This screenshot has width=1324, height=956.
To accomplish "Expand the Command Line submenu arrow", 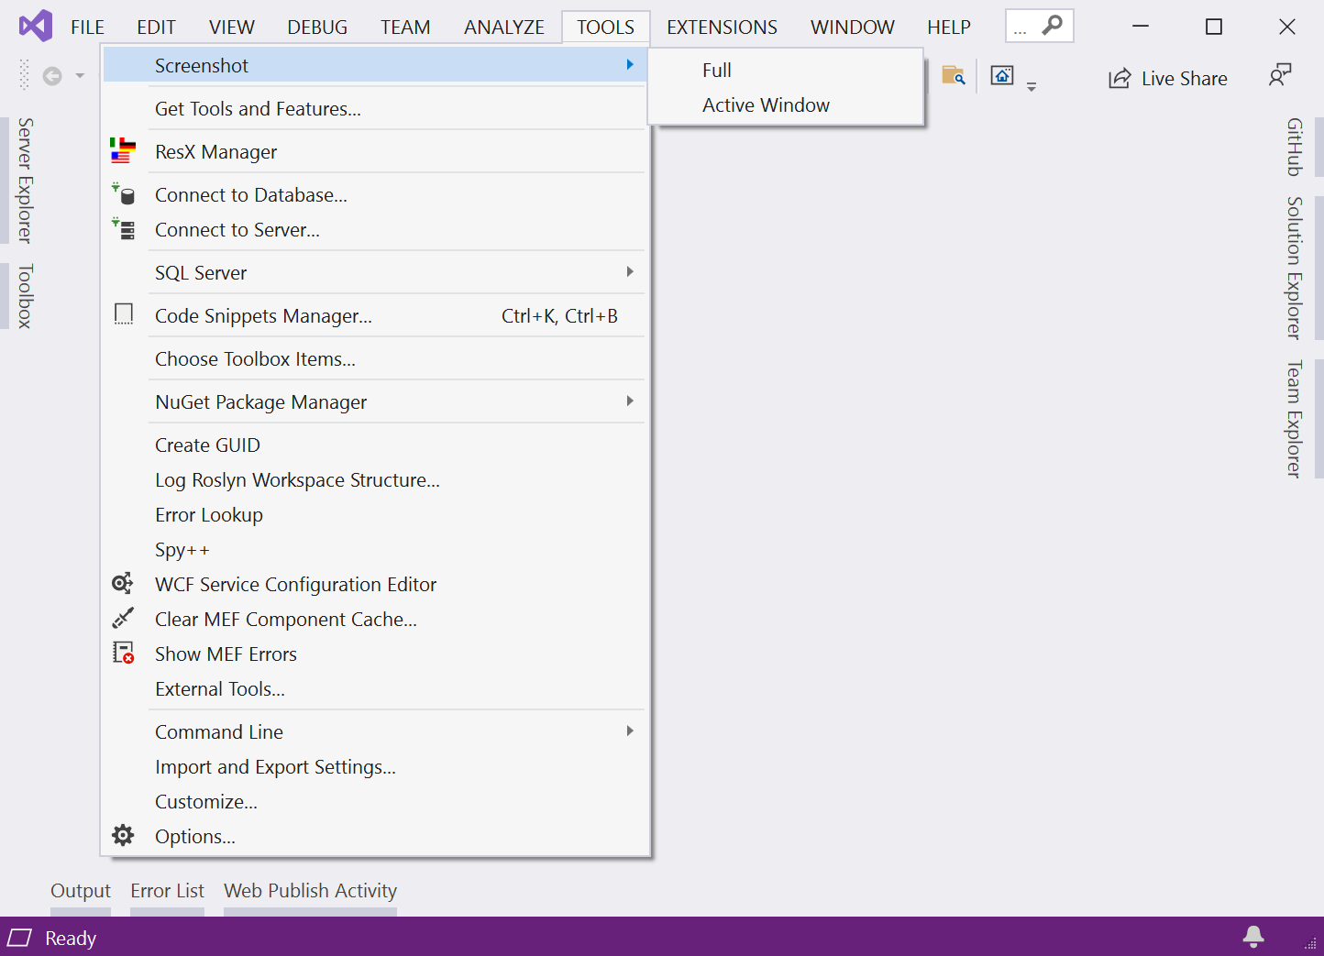I will tap(630, 731).
